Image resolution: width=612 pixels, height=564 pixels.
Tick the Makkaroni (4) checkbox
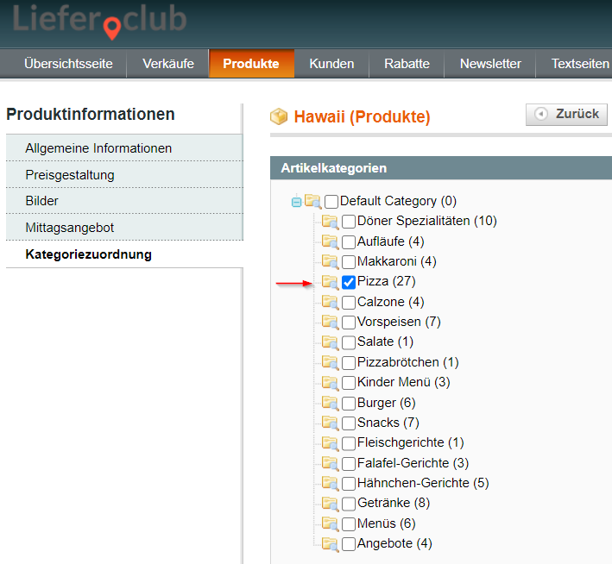coord(349,261)
